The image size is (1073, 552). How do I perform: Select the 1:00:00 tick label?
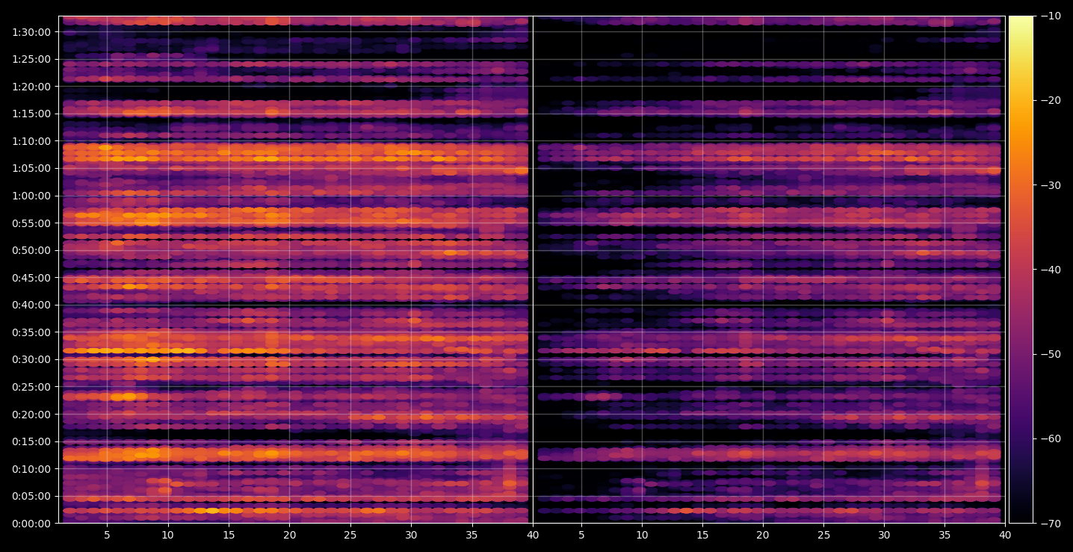click(31, 196)
